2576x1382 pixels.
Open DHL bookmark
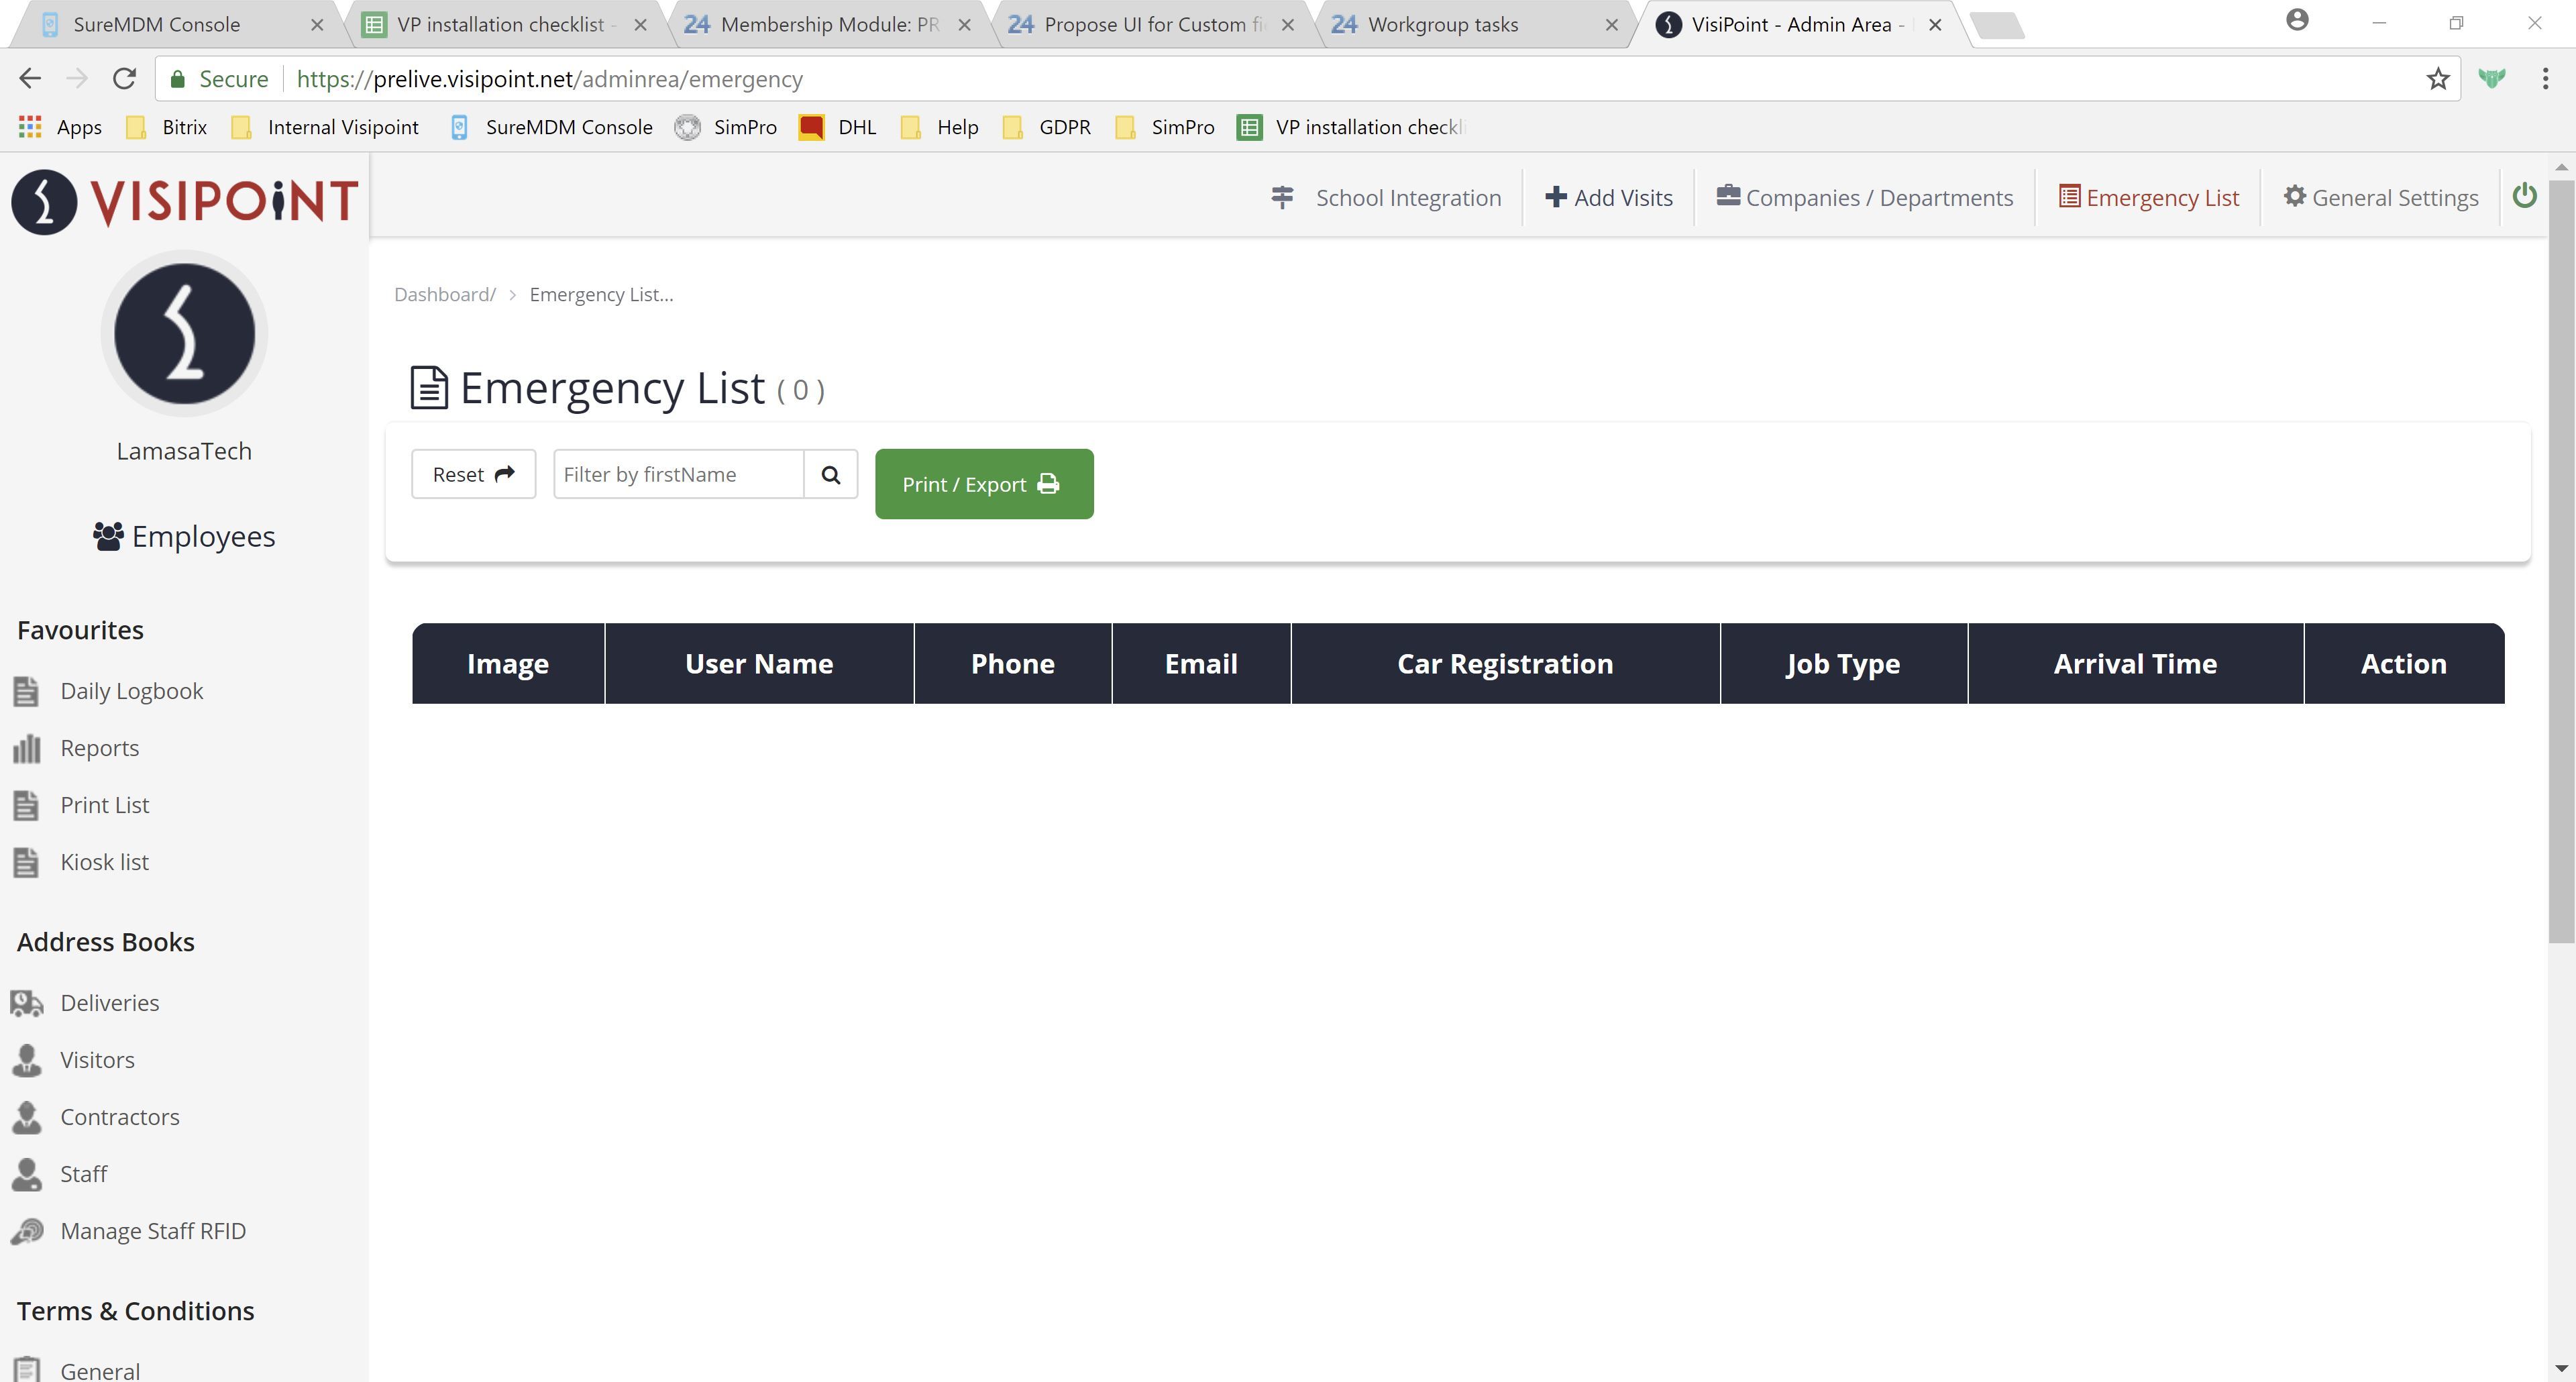point(838,127)
